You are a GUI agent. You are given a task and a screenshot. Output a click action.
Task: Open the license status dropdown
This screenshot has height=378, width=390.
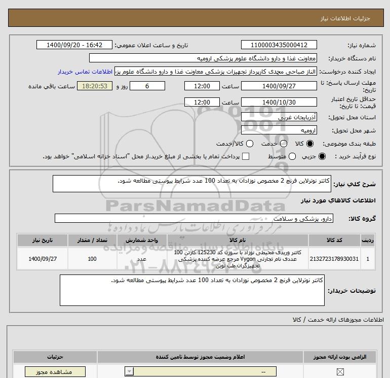(133, 372)
